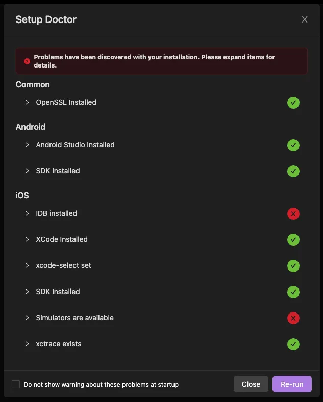Expand the Android Studio Installed chevron
The height and width of the screenshot is (402, 323).
(27, 145)
